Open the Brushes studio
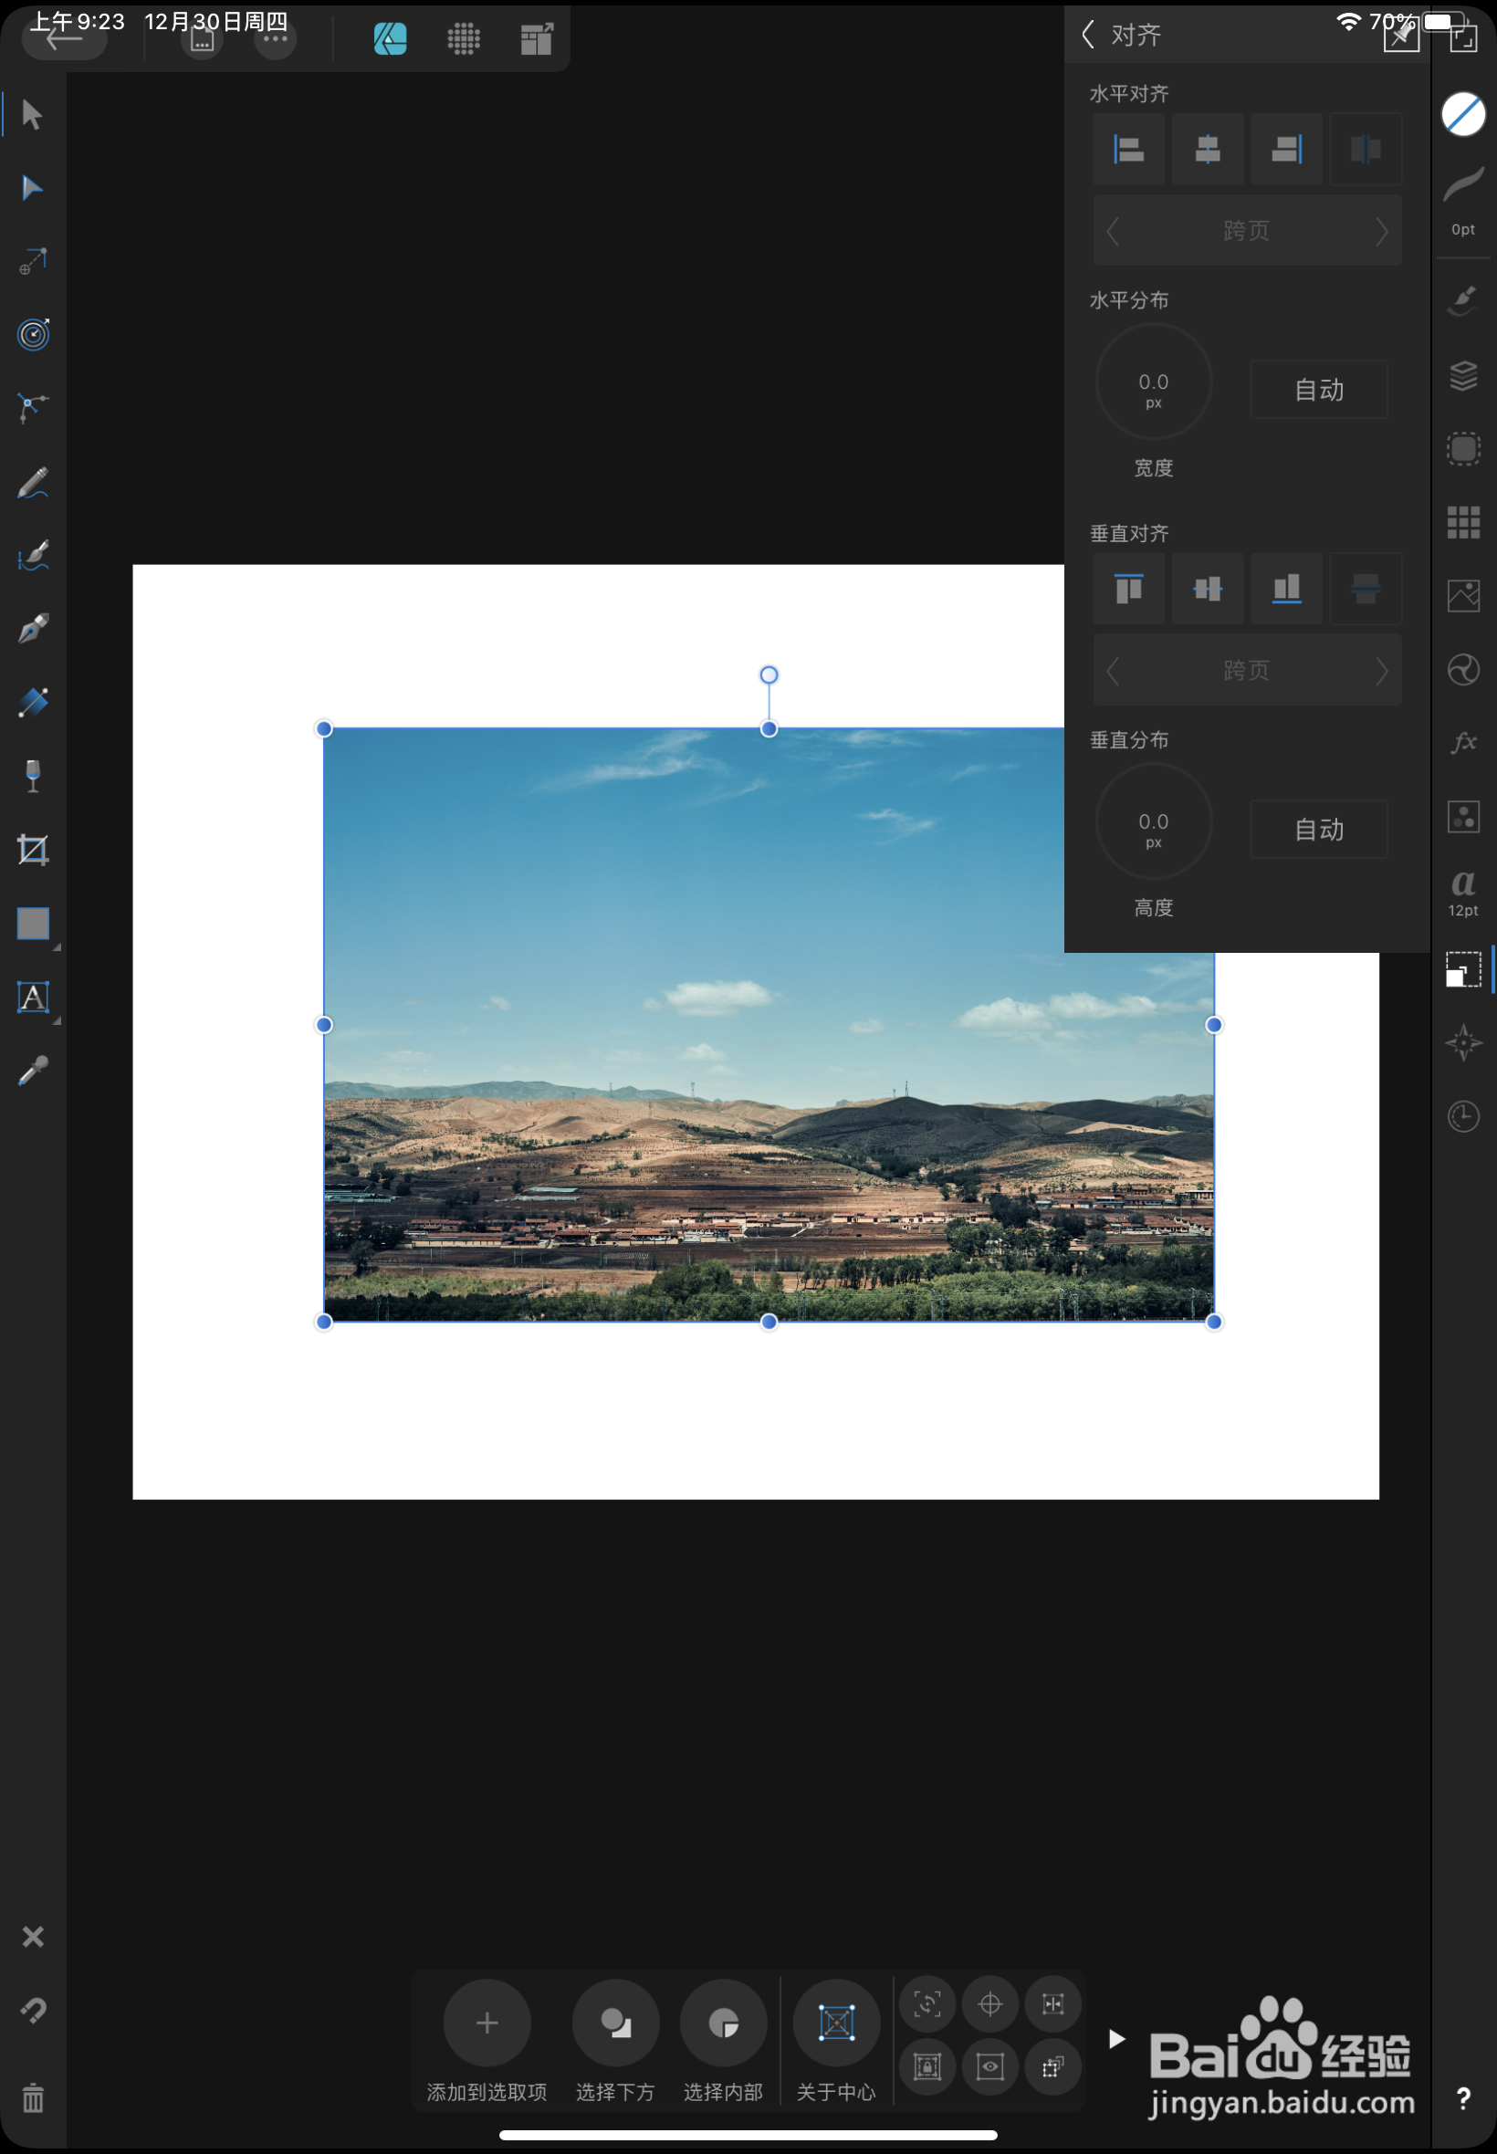This screenshot has height=2154, width=1497. coord(1463,300)
